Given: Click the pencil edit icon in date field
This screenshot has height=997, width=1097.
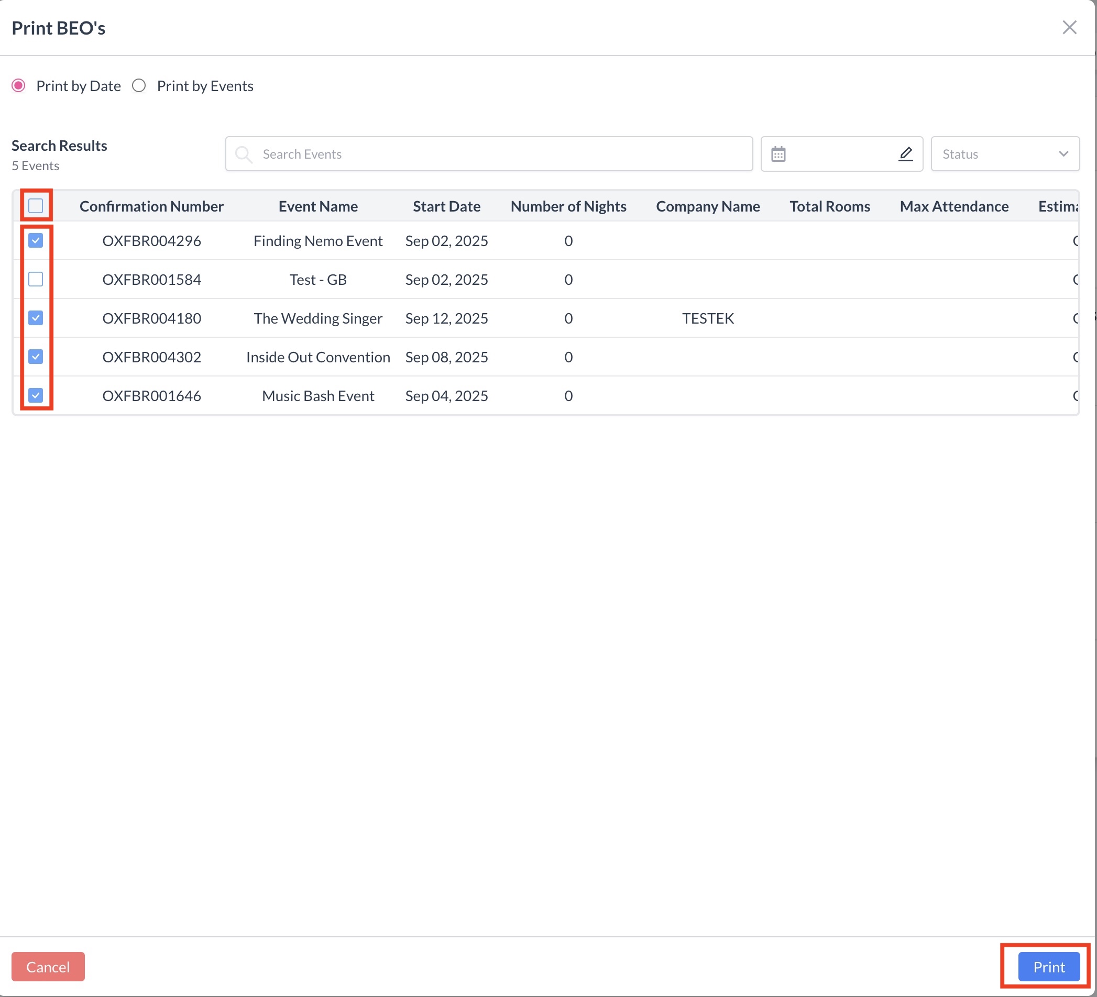Looking at the screenshot, I should [x=905, y=154].
